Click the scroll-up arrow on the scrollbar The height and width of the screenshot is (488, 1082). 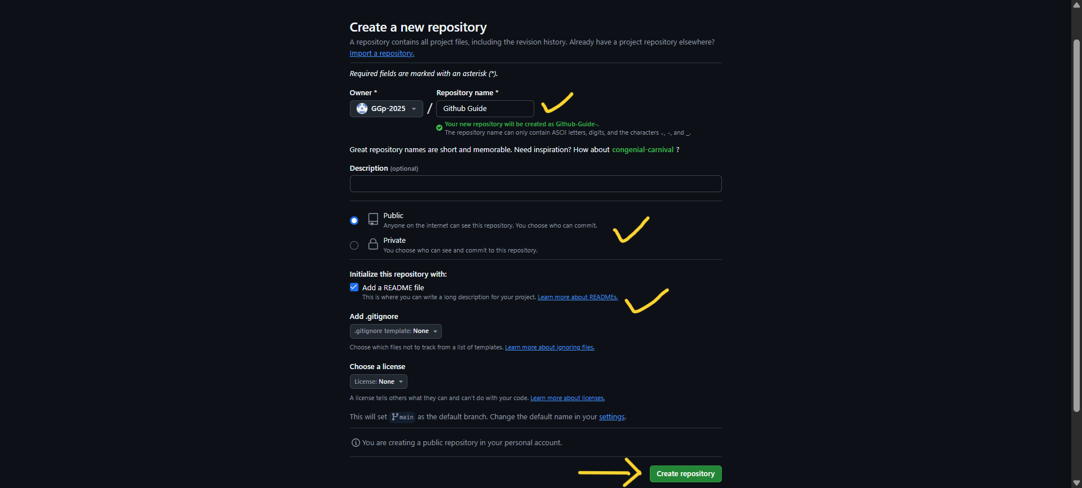tap(1076, 5)
